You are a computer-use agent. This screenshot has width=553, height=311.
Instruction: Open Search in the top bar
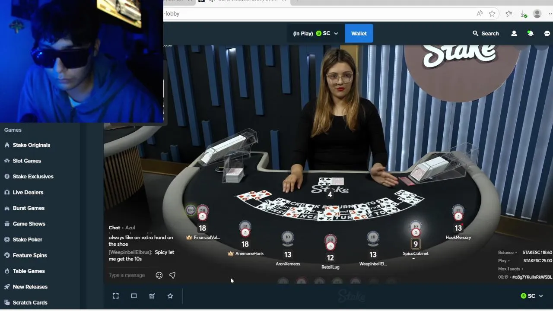coord(486,33)
